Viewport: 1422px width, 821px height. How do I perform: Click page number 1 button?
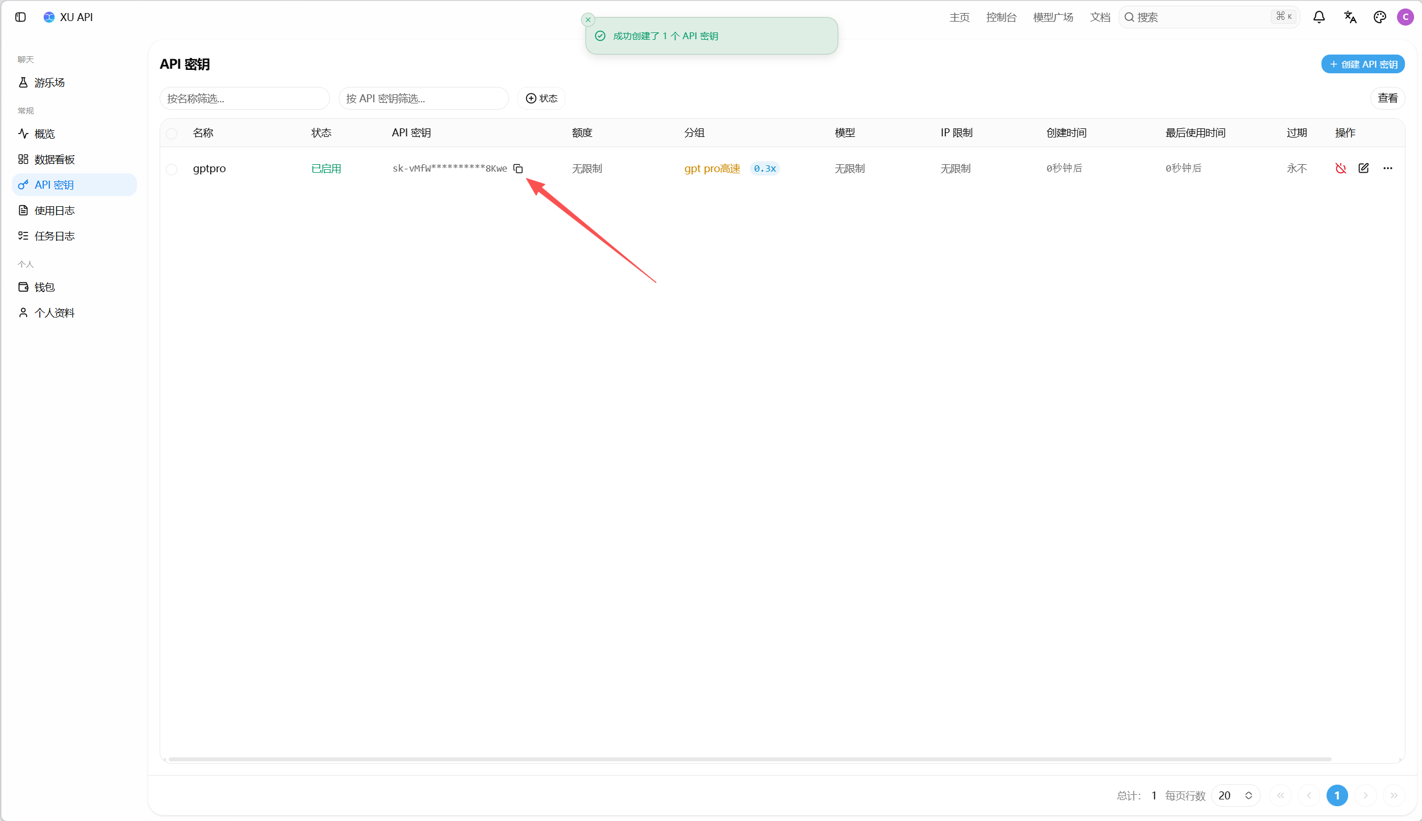(1337, 795)
